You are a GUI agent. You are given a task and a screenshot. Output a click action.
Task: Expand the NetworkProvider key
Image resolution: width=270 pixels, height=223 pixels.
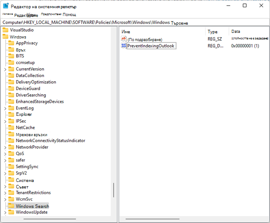pos(5,147)
